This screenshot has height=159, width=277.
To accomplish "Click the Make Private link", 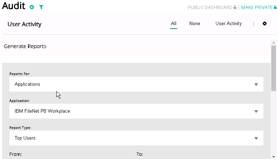I will pos(257,8).
